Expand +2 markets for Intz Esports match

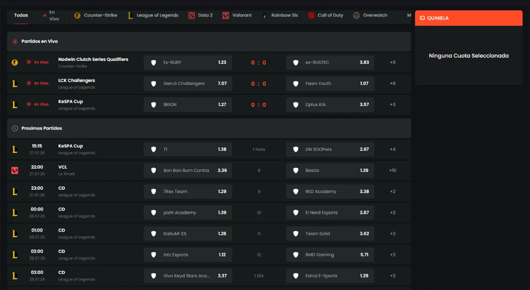(393, 255)
